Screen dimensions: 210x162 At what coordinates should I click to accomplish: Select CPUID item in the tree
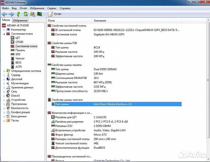pos(19,42)
